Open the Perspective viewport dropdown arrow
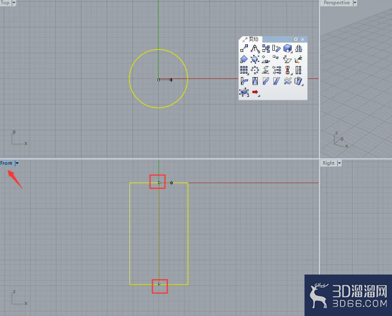Viewport: 392px width, 316px height. pyautogui.click(x=355, y=3)
